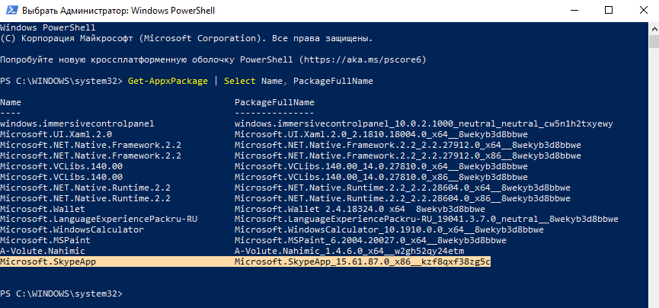Click the highlighted Microsoft.SkypeApp name
This screenshot has height=308, width=659.
tap(48, 261)
